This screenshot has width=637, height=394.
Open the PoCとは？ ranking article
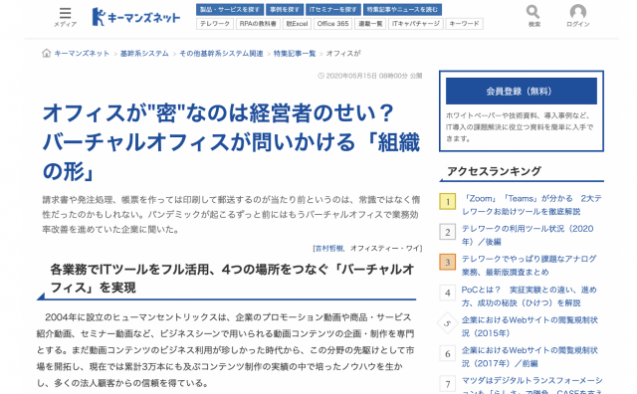[x=529, y=296]
